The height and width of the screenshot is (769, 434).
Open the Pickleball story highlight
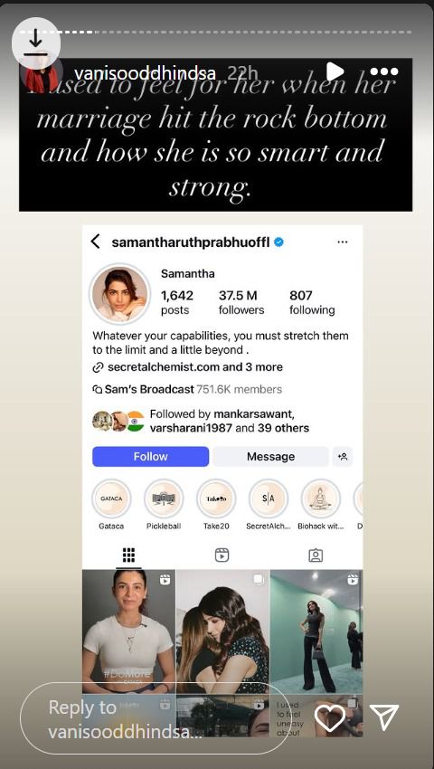pyautogui.click(x=164, y=498)
